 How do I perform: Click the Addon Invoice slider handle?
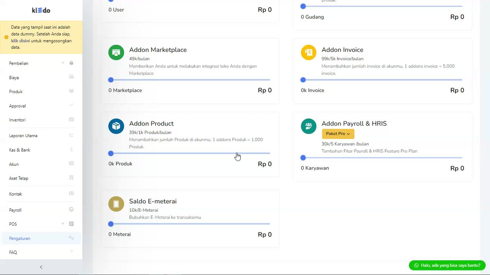click(x=303, y=80)
